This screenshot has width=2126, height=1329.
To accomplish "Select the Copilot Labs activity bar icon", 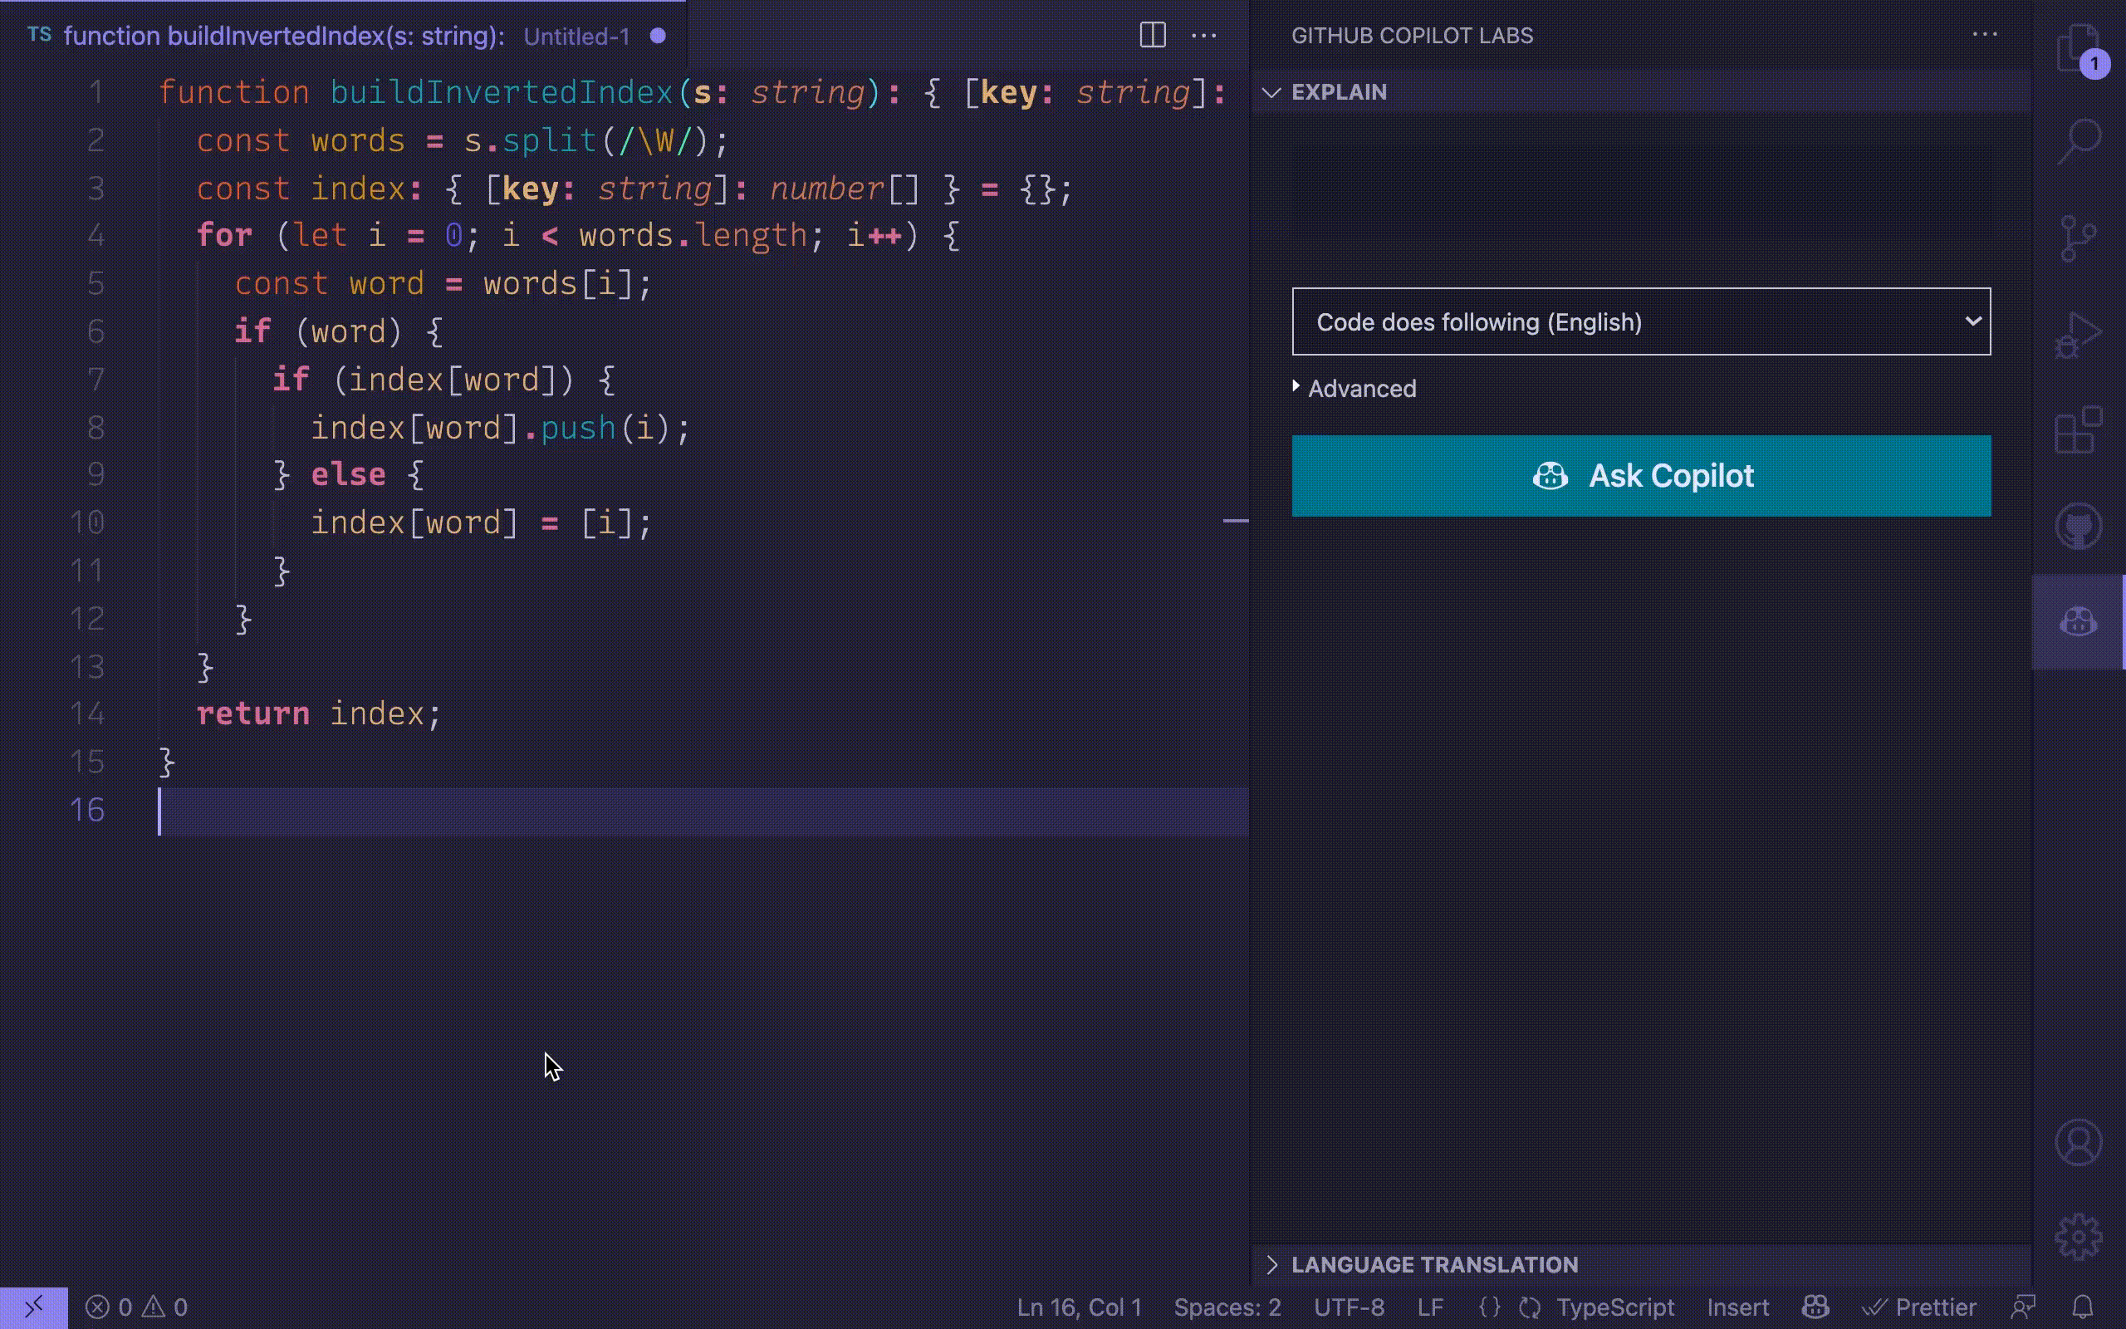I will [2078, 621].
